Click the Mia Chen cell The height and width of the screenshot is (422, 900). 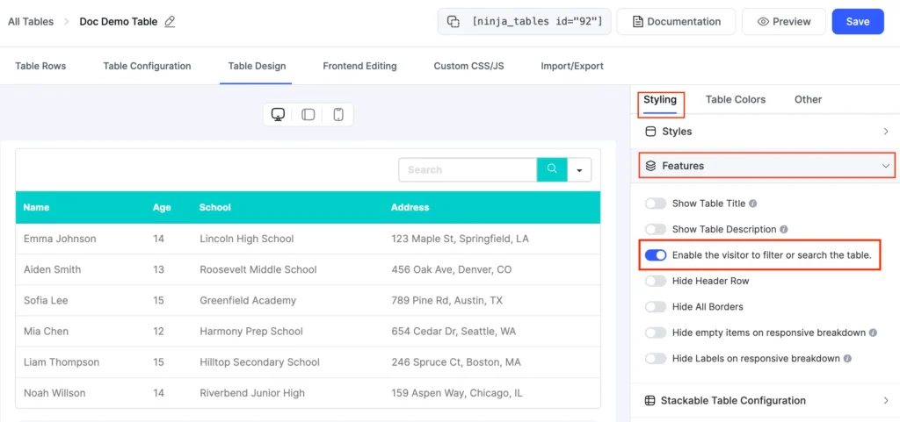tap(46, 331)
